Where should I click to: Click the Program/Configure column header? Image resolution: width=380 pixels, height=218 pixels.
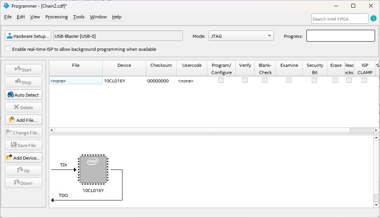point(221,68)
